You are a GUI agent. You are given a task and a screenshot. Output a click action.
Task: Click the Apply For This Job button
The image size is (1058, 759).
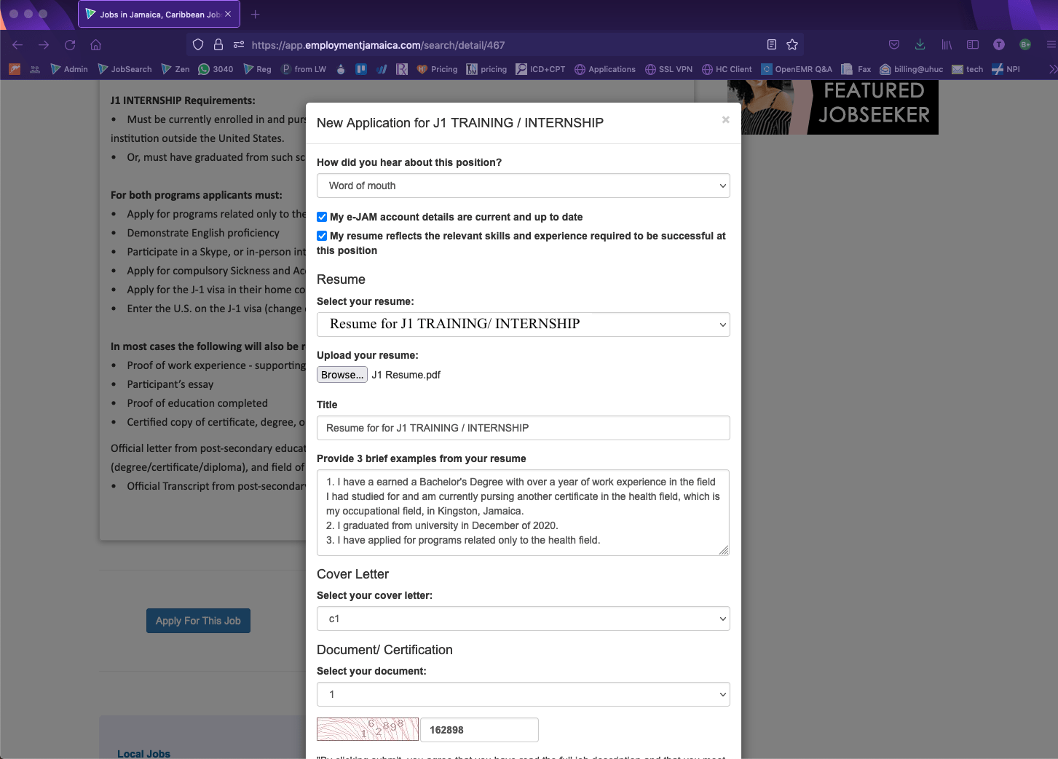pos(198,620)
